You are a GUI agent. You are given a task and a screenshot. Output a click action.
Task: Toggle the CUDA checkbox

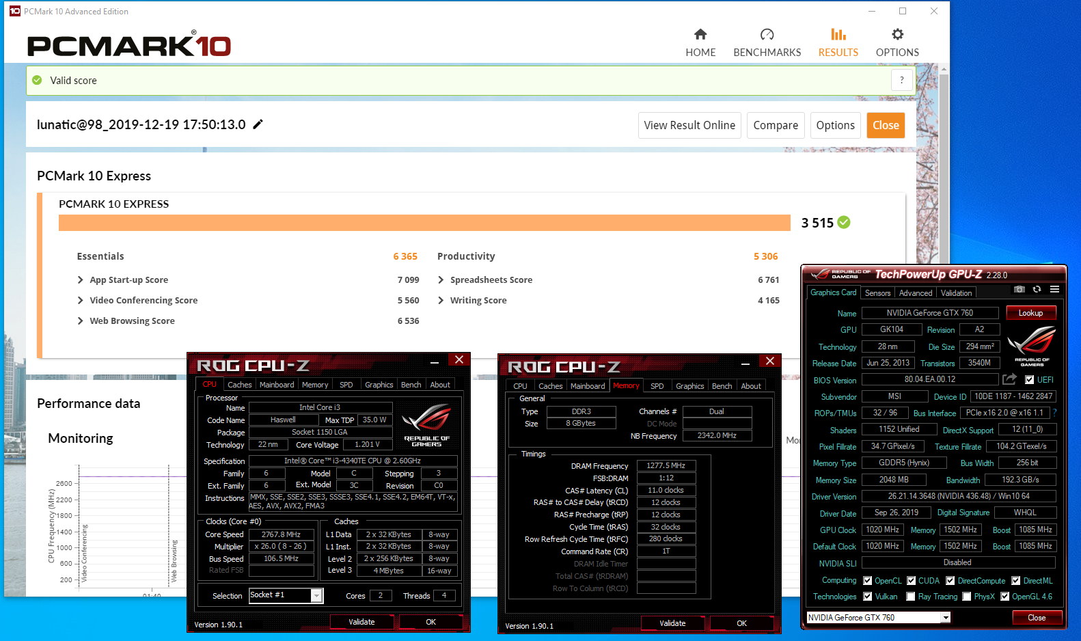912,581
